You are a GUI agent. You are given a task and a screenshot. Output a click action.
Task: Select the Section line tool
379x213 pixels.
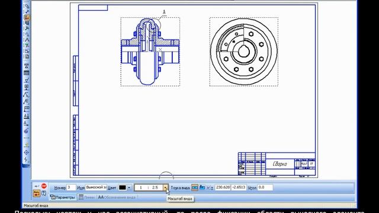pos(27,116)
